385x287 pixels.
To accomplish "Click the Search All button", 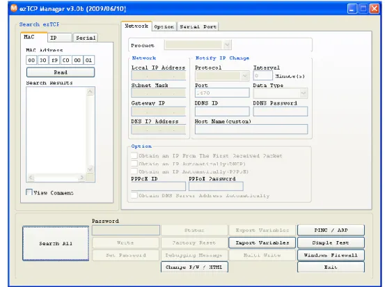I will click(x=56, y=243).
